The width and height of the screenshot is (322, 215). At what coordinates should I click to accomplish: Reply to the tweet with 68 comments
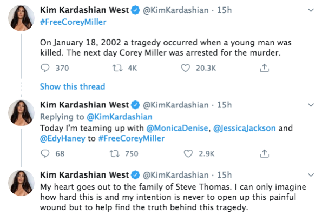45,153
